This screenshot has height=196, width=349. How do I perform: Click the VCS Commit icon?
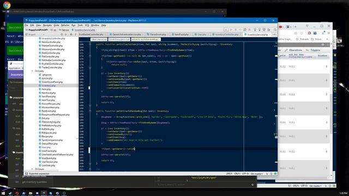(x=260, y=30)
